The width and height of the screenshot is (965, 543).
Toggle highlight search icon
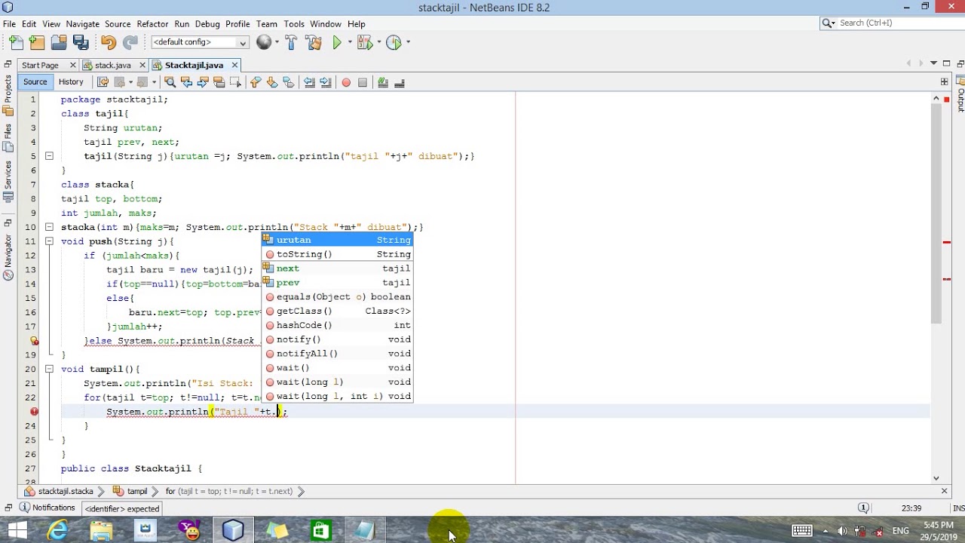pyautogui.click(x=219, y=82)
